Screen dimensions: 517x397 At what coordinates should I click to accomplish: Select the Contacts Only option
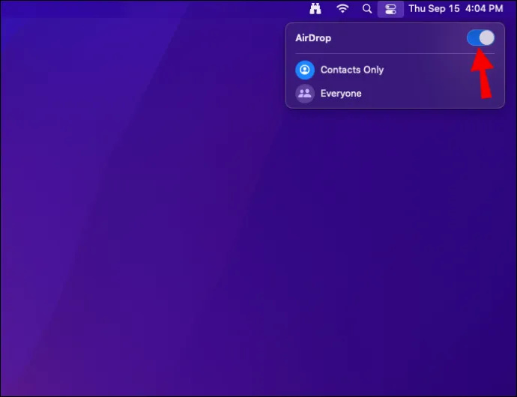pos(395,70)
